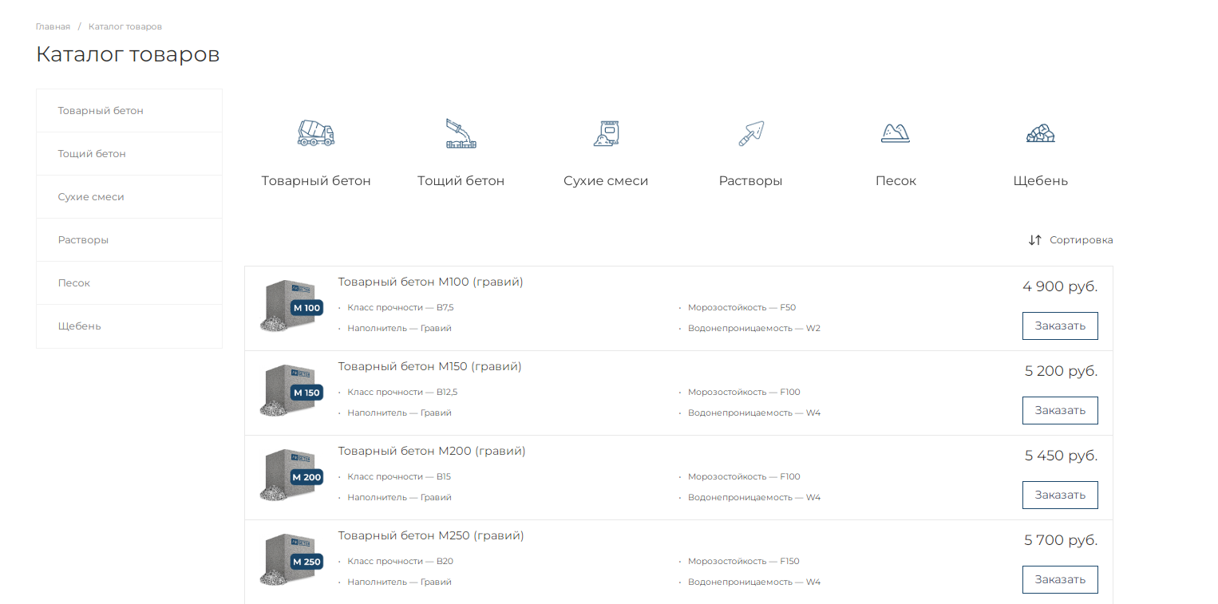Click the trowel icon for mortars

[751, 133]
